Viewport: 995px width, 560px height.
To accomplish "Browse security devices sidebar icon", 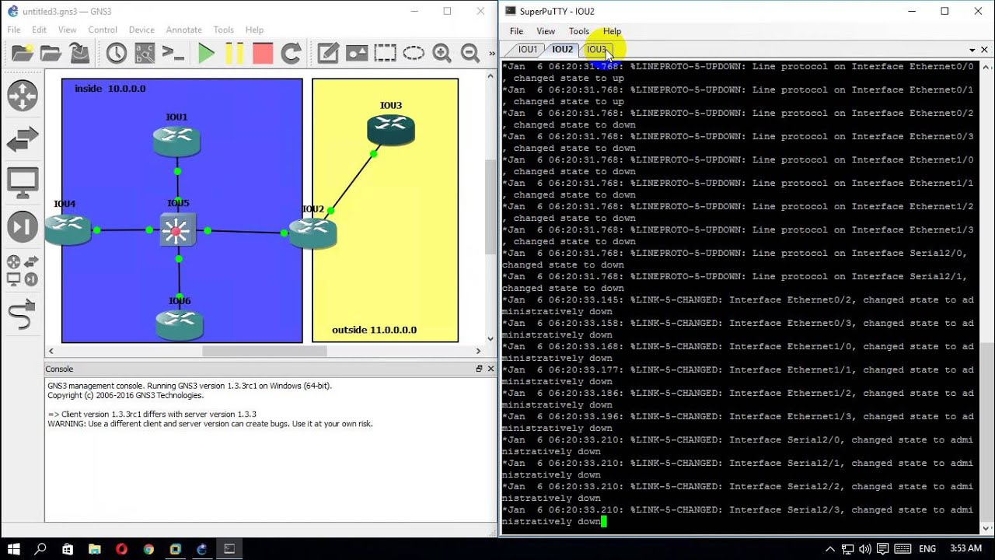I will coord(23,227).
